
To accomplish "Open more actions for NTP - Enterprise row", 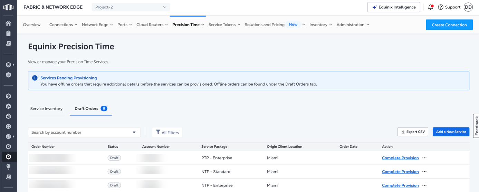I will coord(424,185).
